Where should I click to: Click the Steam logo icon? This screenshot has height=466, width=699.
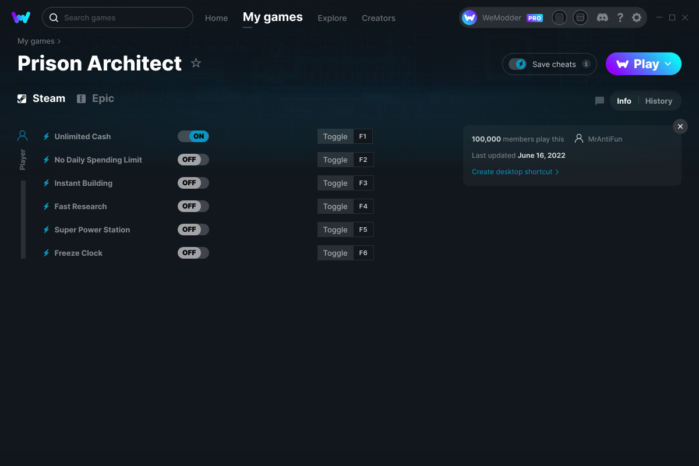[x=22, y=98]
